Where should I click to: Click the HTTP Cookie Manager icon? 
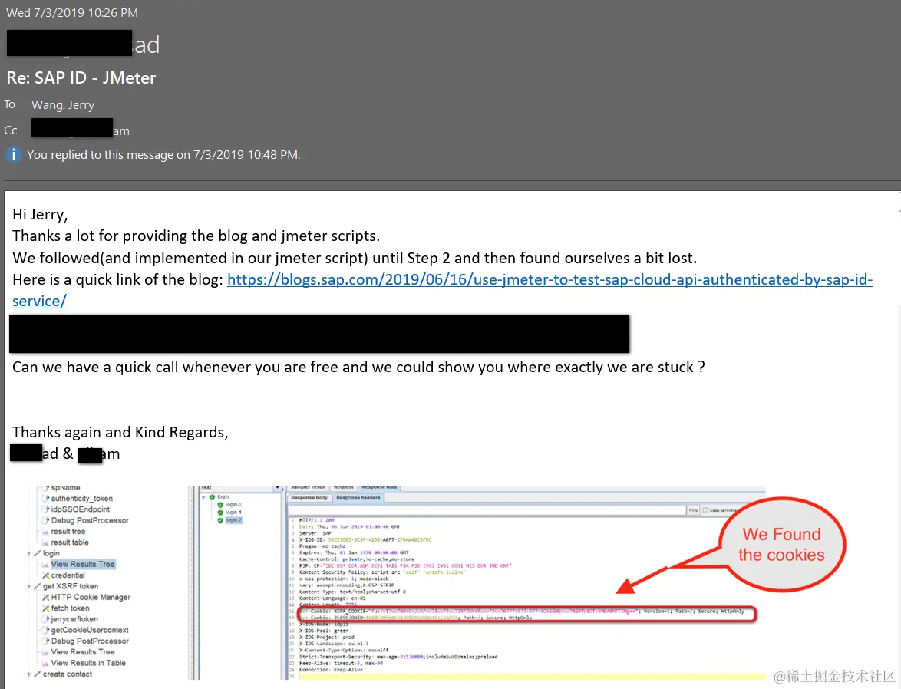(46, 597)
